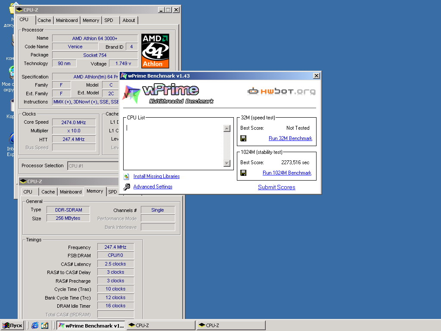Run the 1024M Benchmark
441x331 pixels.
287,173
